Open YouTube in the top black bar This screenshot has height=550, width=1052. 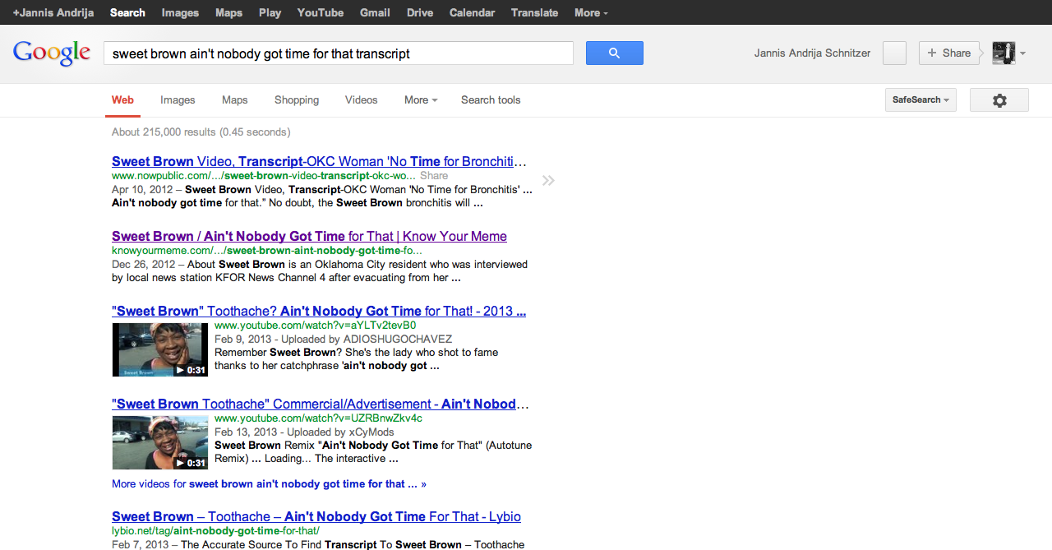tap(321, 12)
